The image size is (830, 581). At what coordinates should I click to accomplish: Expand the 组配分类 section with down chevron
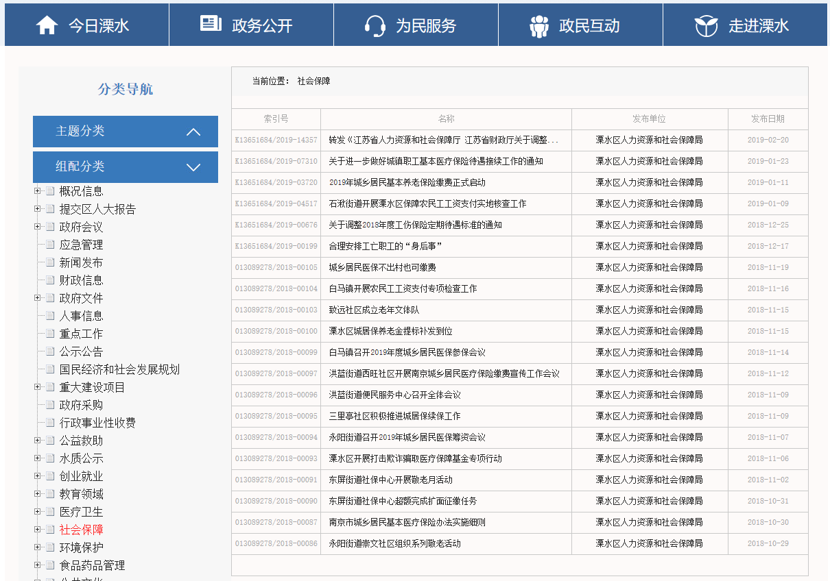(193, 167)
